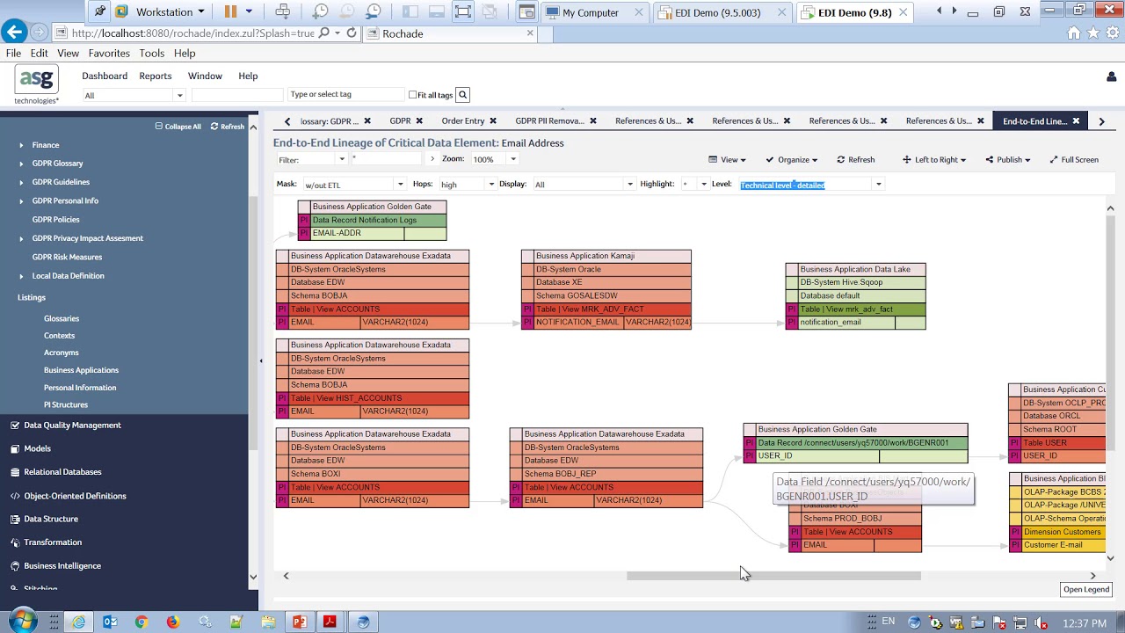
Task: Expand the GDPR Glossary tree node
Action: 22,164
